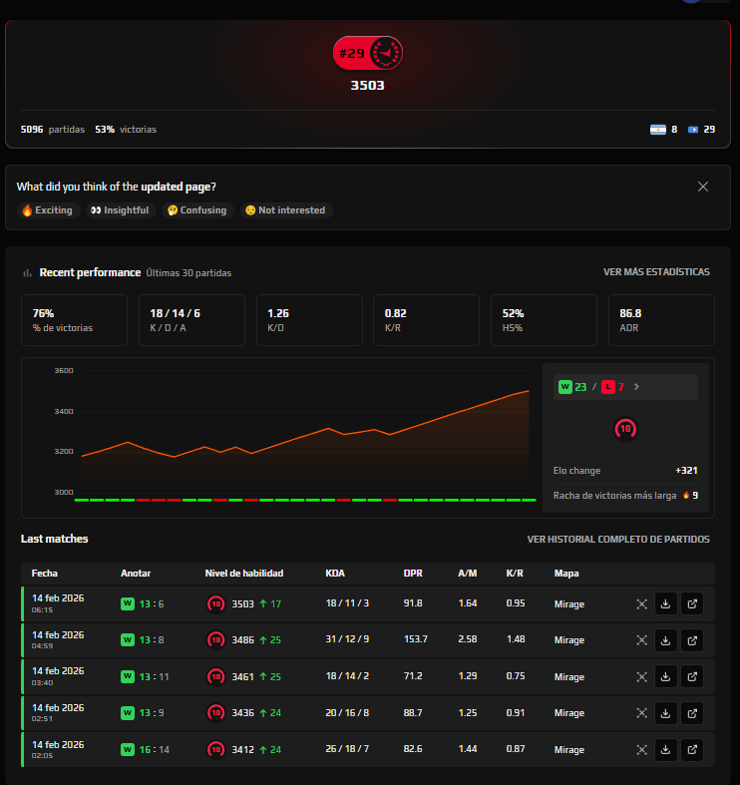Open VER MÁS ESTADÍSTICAS link

(656, 272)
